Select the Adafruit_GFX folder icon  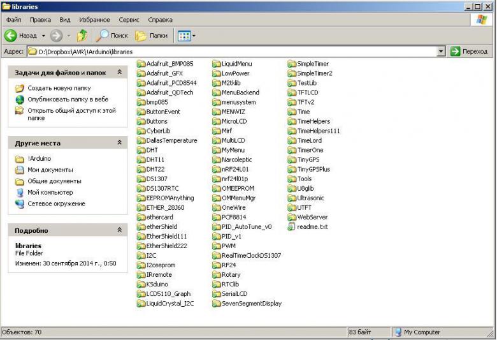click(x=141, y=73)
